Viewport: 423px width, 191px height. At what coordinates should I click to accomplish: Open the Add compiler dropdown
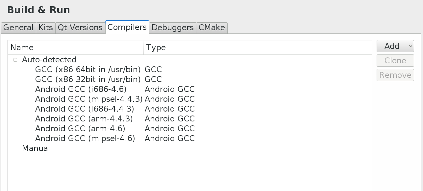pos(395,46)
